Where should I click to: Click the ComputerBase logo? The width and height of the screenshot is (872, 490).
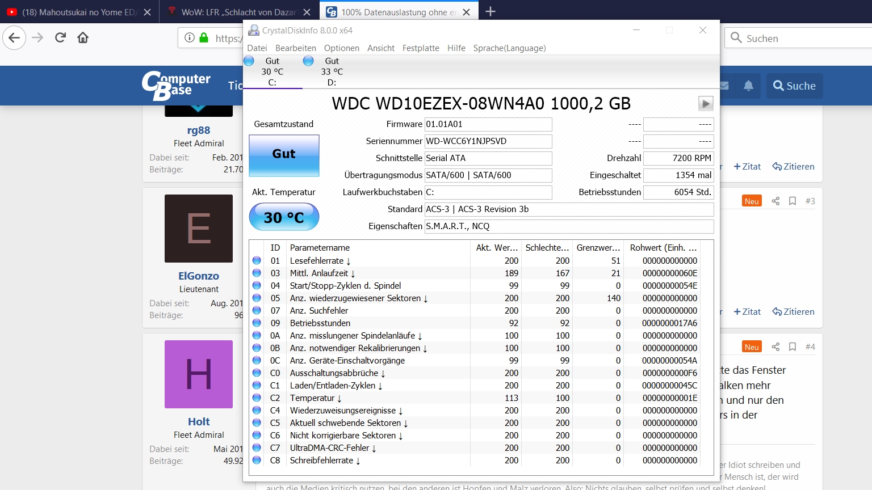(x=176, y=86)
